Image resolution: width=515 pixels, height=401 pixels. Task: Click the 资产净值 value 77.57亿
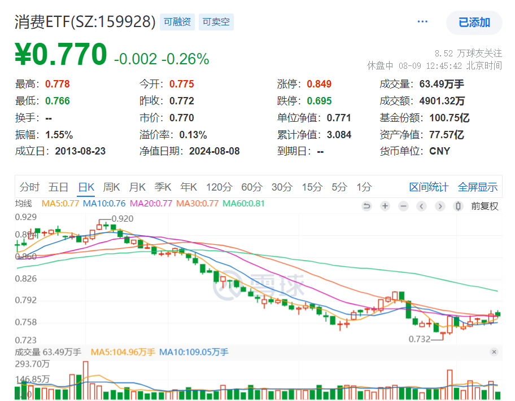(447, 135)
